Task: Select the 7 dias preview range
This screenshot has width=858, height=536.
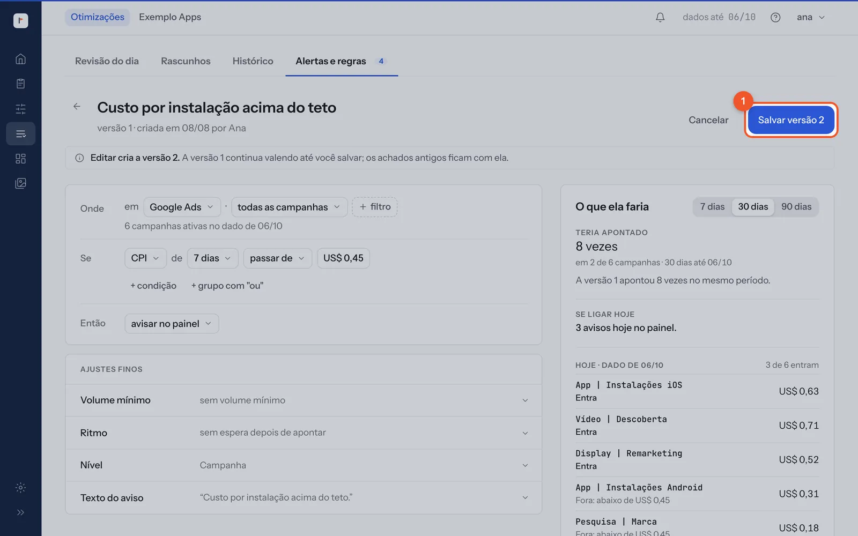Action: [x=712, y=207]
